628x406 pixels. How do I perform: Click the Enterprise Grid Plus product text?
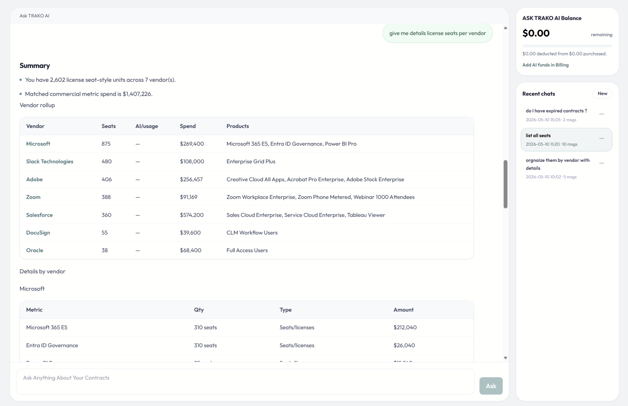tap(251, 161)
